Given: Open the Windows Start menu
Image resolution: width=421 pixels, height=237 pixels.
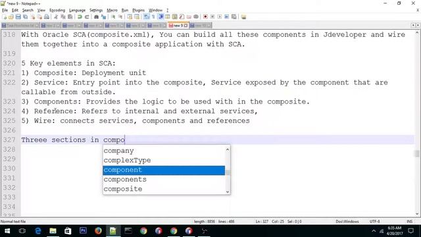Looking at the screenshot, I should point(7,231).
